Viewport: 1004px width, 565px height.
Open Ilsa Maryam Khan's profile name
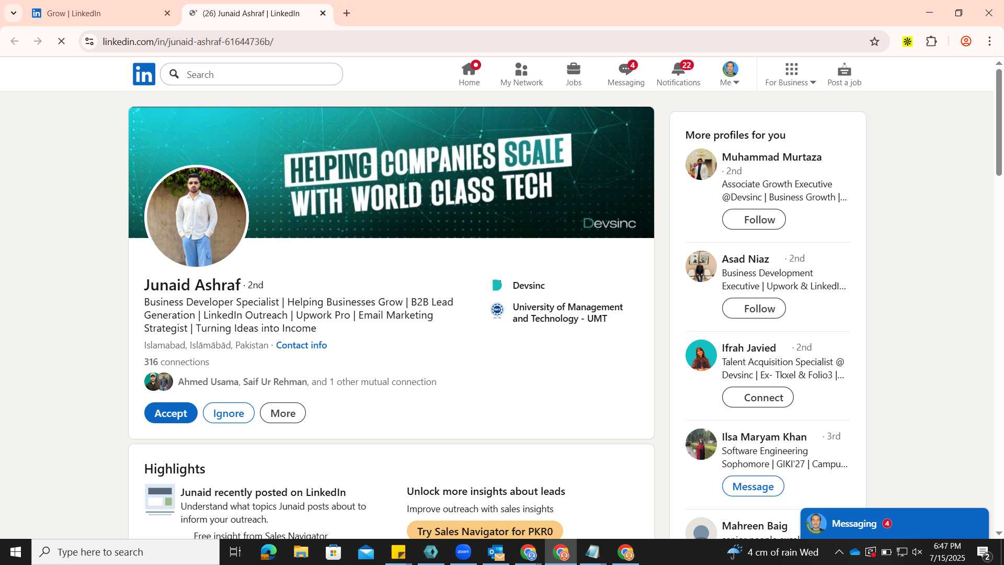coord(764,437)
